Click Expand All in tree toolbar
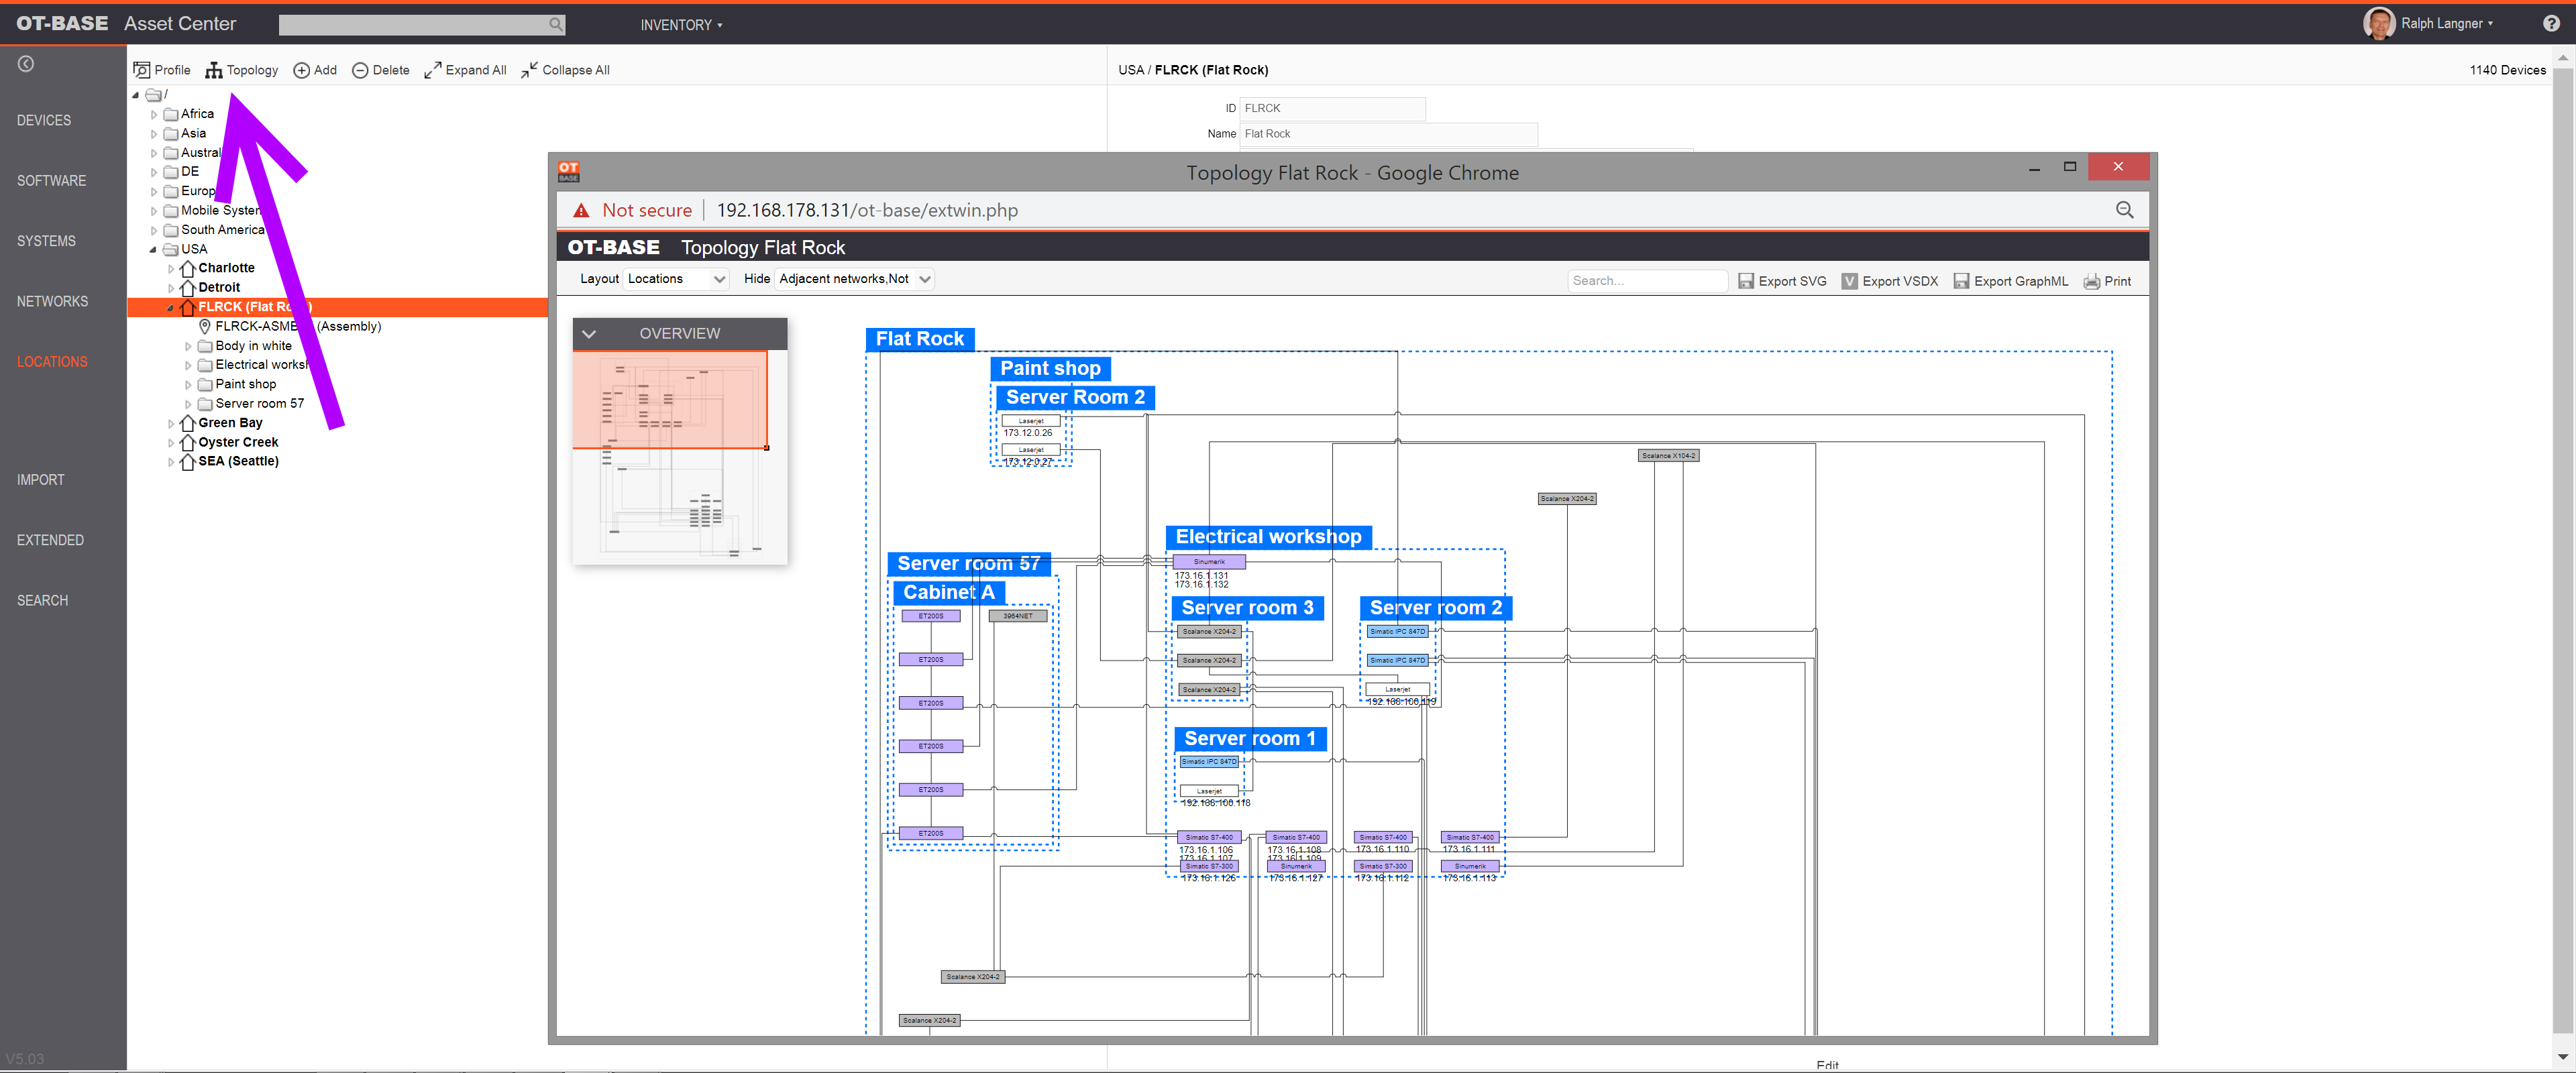Viewport: 2576px width, 1073px height. click(x=466, y=70)
